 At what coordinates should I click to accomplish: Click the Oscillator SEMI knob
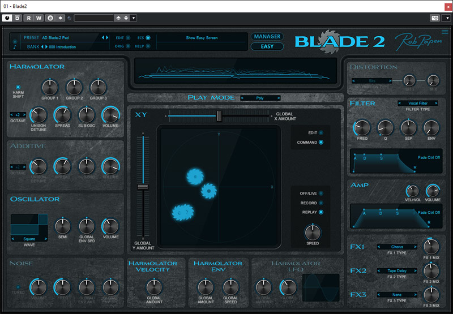point(62,226)
